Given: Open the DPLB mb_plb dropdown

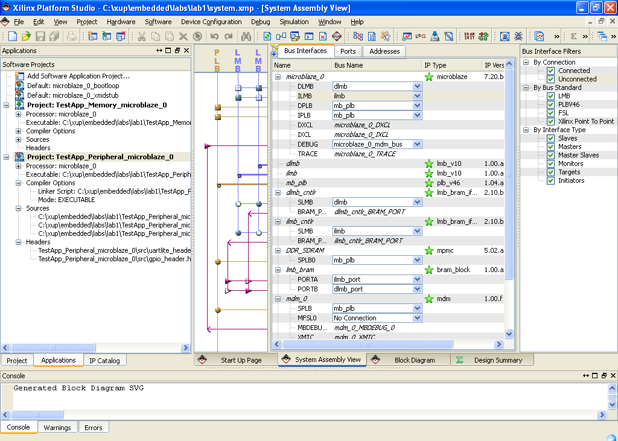Looking at the screenshot, I should (x=417, y=106).
